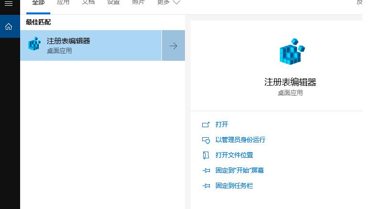This screenshot has height=209, width=379.
Task: Click 注册表编辑器 title in the preview pane
Action: coord(290,82)
